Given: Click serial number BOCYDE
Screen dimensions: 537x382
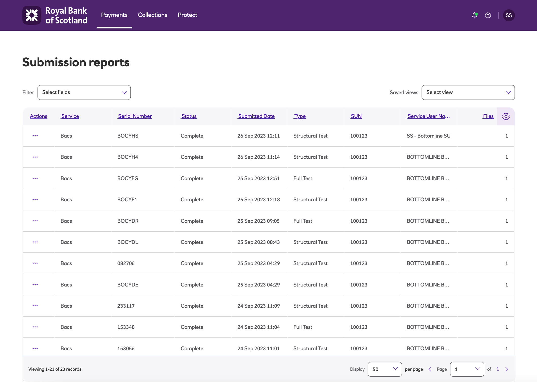Looking at the screenshot, I should pos(128,285).
